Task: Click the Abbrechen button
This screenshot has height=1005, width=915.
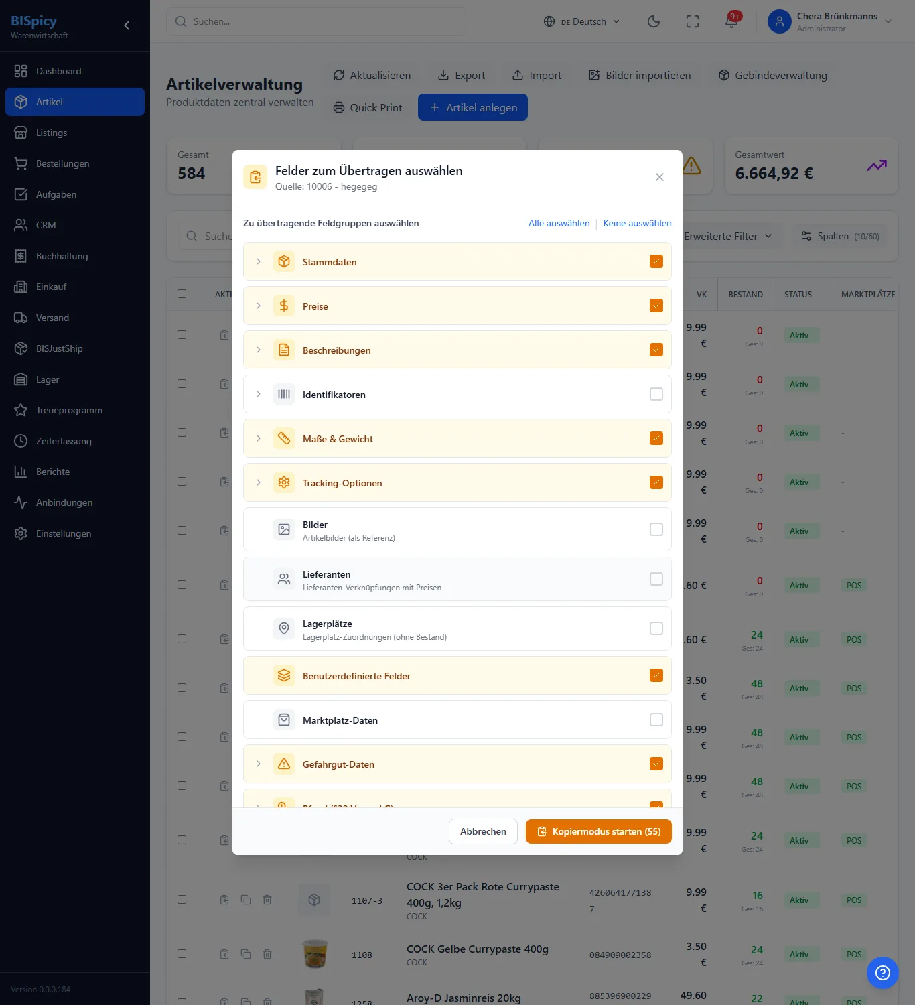Action: click(483, 831)
